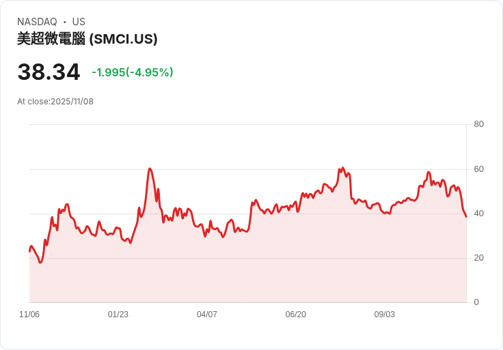Click the green -1.995(-4.95%) change value
This screenshot has width=503, height=350.
[x=133, y=72]
